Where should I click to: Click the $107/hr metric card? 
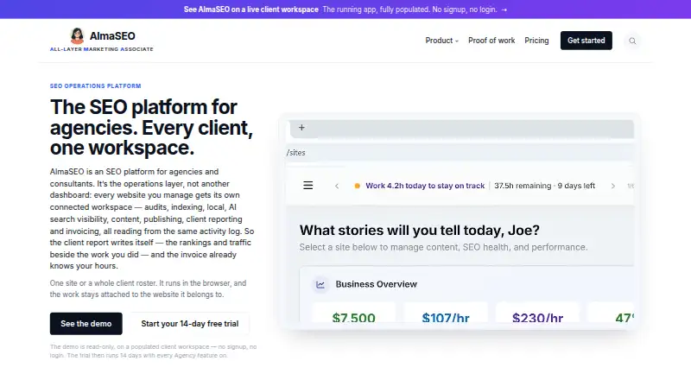coord(446,312)
